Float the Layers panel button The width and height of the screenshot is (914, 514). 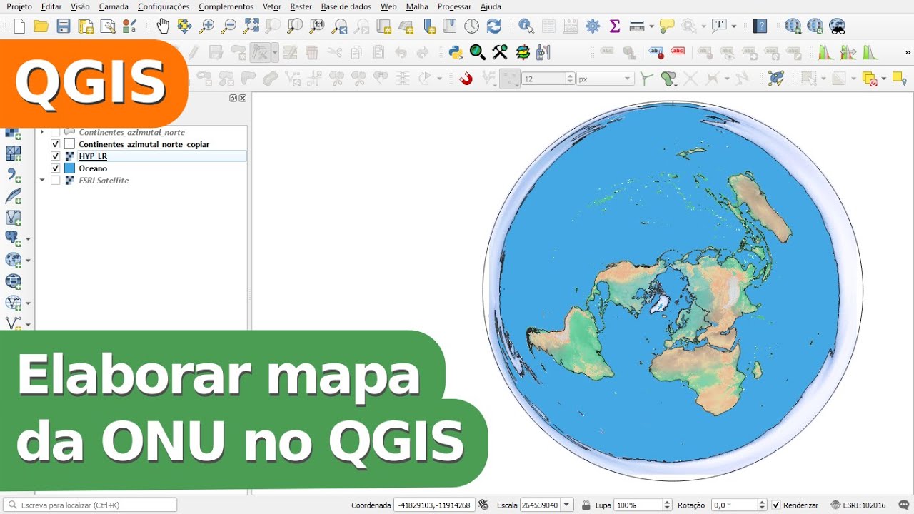[233, 98]
